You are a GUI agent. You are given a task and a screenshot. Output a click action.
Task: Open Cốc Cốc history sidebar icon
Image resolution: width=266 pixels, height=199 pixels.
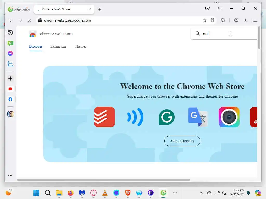click(10, 32)
